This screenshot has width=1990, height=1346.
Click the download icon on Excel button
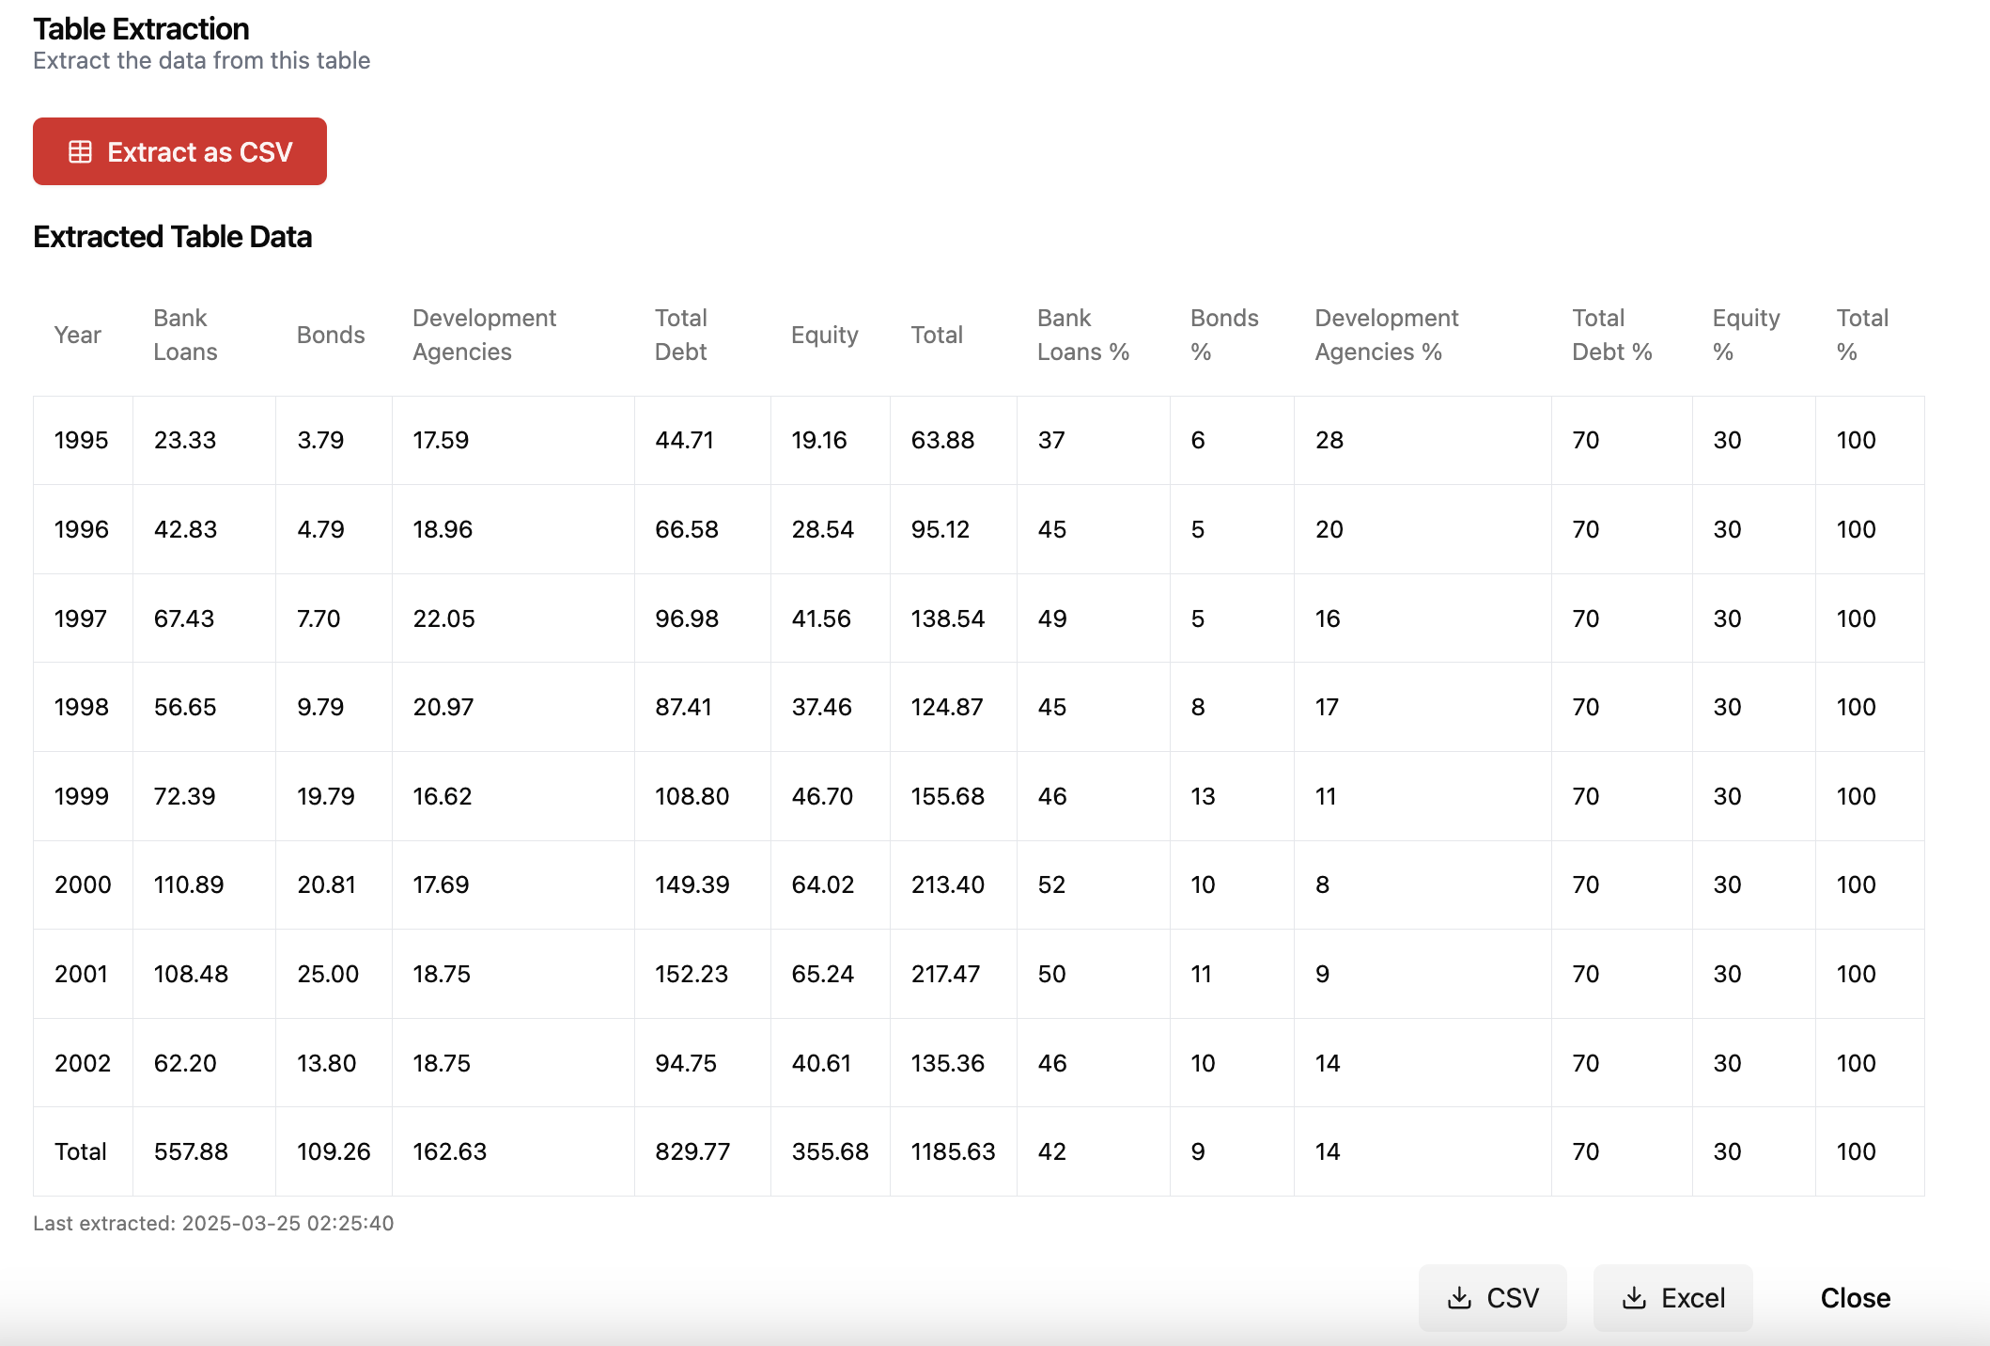pos(1634,1298)
